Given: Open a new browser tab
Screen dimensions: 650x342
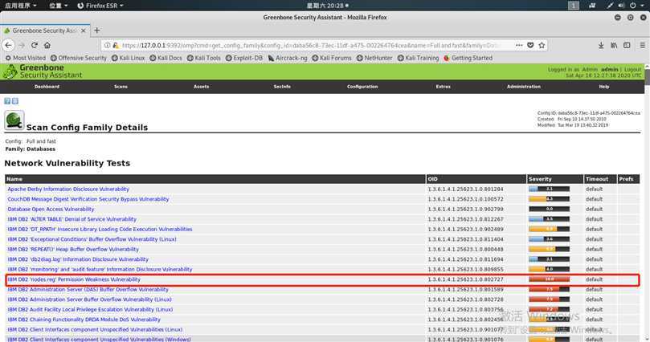Looking at the screenshot, I should click(97, 31).
